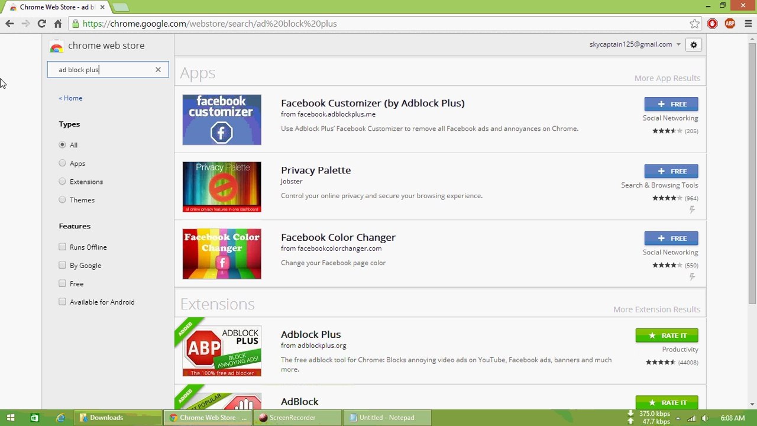Viewport: 757px width, 426px height.
Task: Open the taskbar clock showing 6:08 AM
Action: [733, 418]
